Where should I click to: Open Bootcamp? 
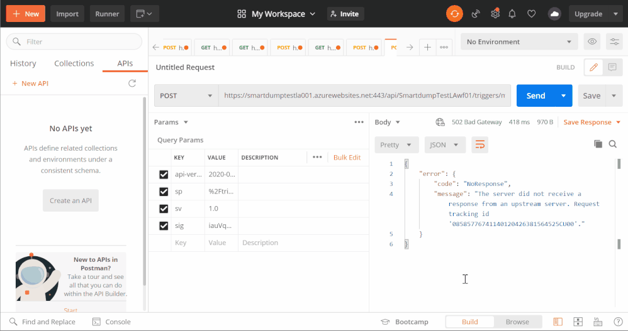(x=405, y=322)
